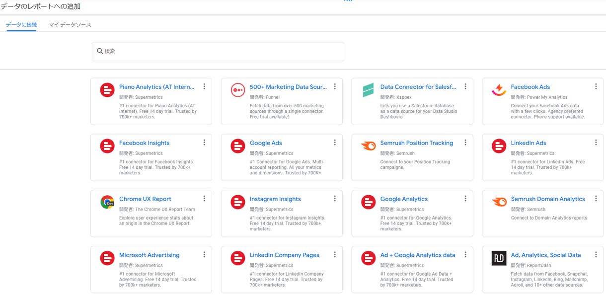Open the LinkedIn Ads connector title

[529, 143]
